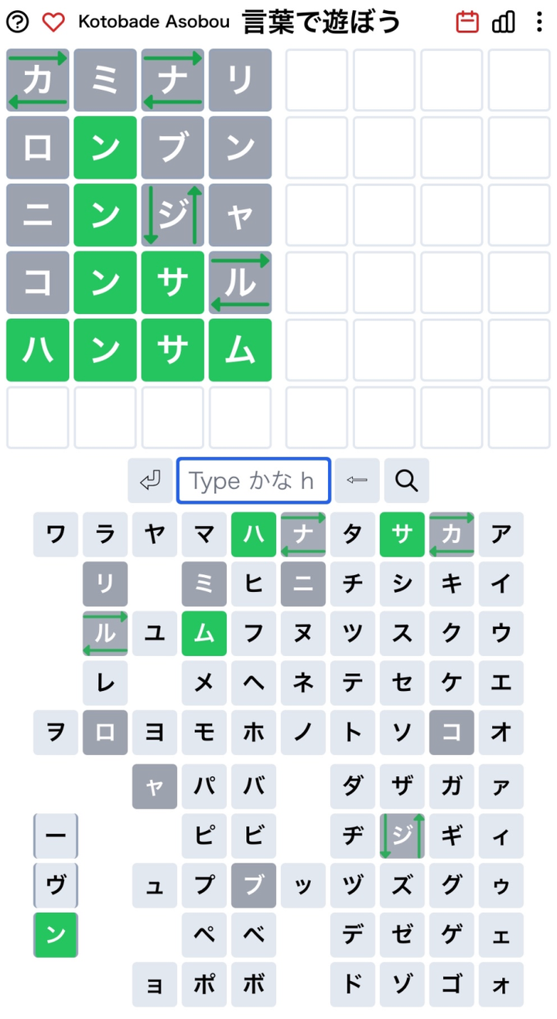
Task: Click green ハ tile in fifth guess row
Action: coord(37,350)
